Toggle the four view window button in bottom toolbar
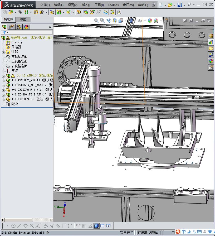This screenshot has height=236, width=215. 108,226
